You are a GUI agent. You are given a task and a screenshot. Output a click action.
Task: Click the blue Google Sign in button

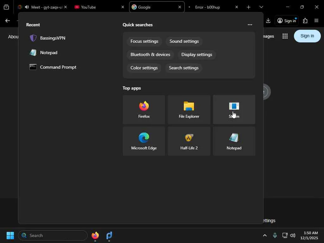[307, 36]
